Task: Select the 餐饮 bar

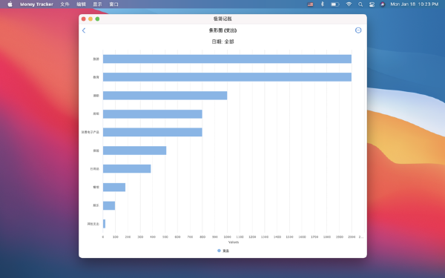Action: click(x=114, y=187)
